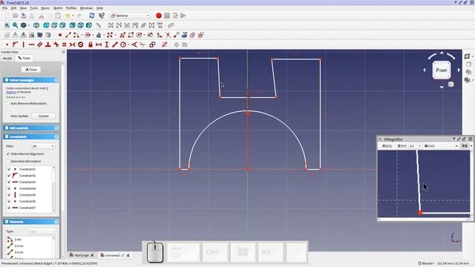Select the Create point tool
This screenshot has height=267, width=475.
[x=59, y=35]
